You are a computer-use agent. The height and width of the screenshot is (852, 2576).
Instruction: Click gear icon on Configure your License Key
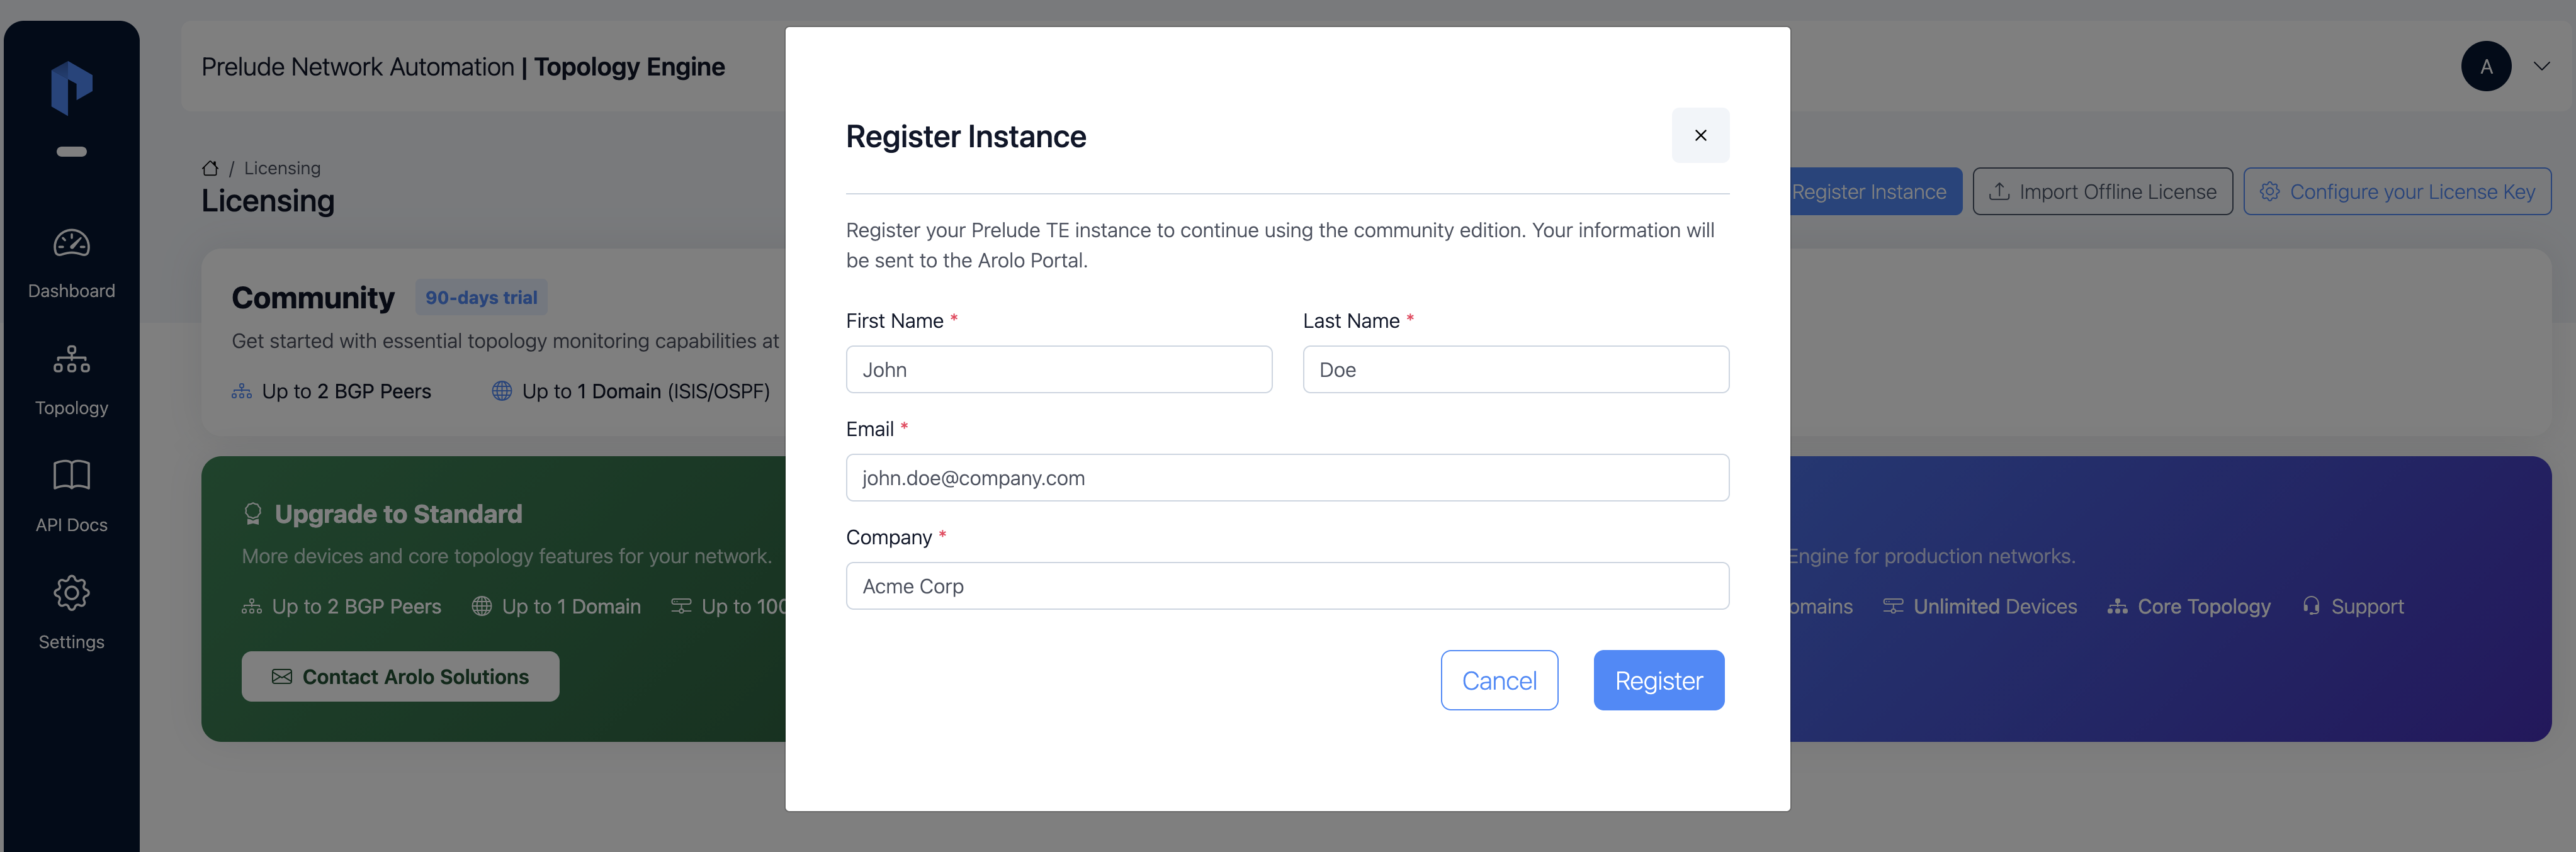(2270, 191)
